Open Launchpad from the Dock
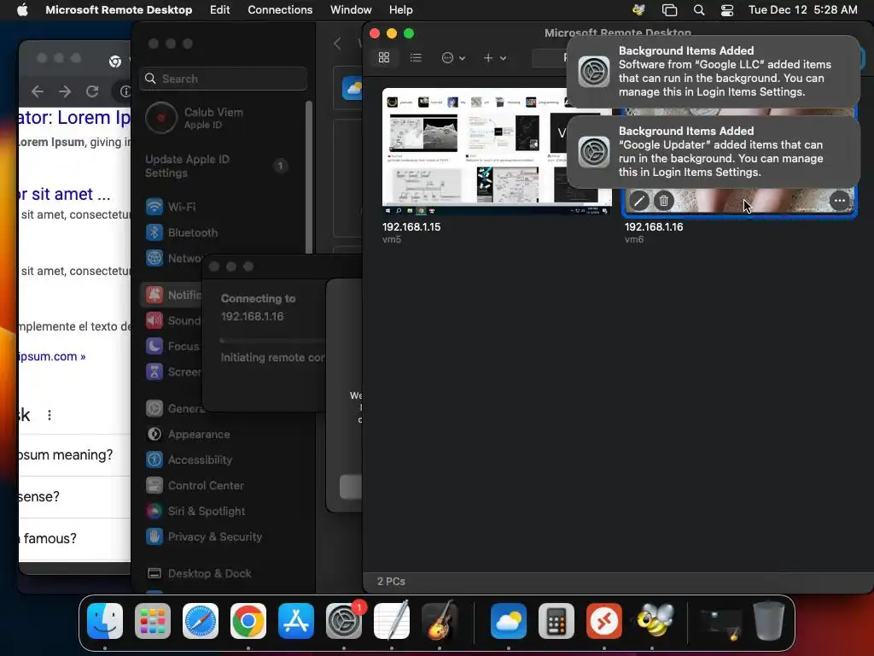 pyautogui.click(x=153, y=621)
